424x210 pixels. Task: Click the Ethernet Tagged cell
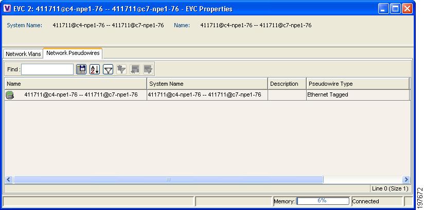coord(358,95)
